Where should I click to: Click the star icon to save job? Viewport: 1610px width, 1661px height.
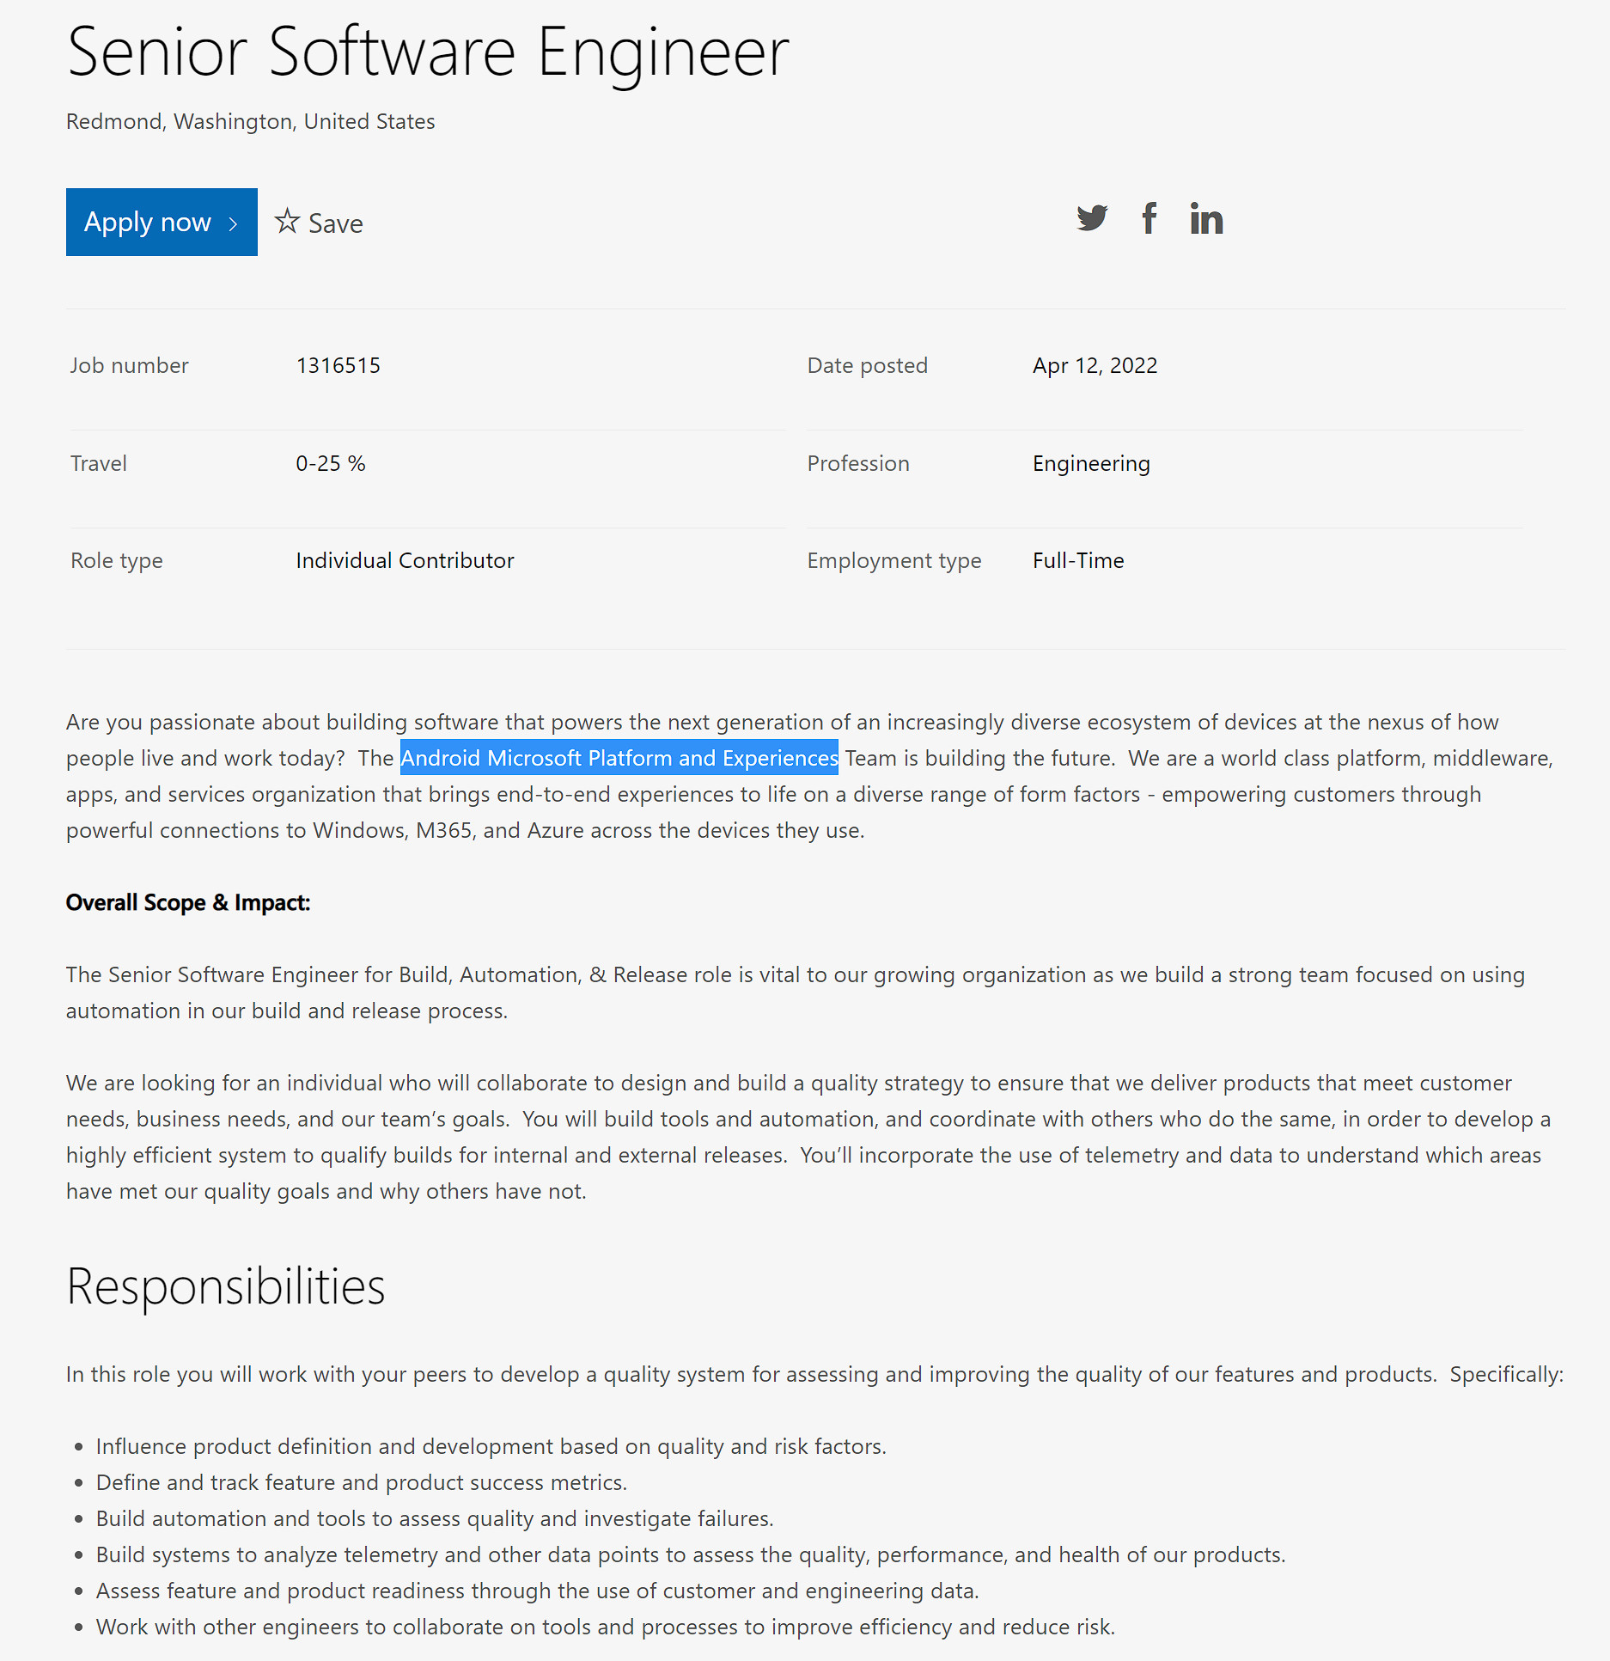(x=288, y=222)
